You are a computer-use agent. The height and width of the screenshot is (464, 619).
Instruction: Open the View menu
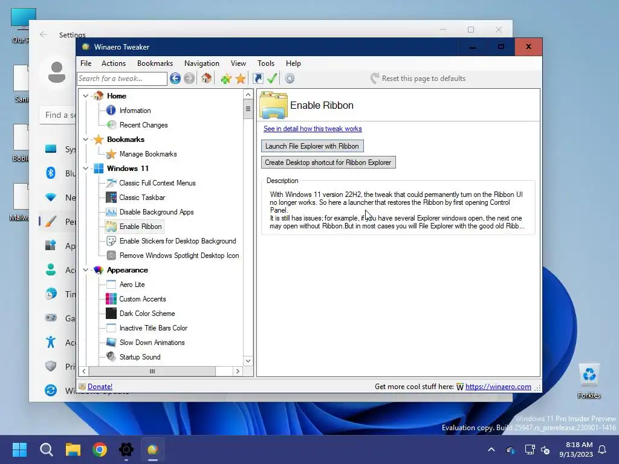tap(238, 63)
